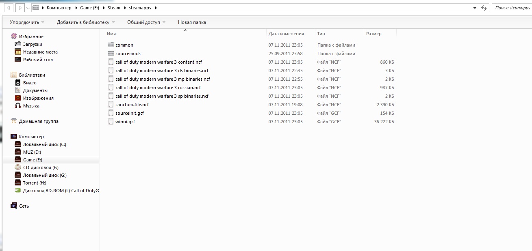Open the recent locations dropdown arrow
The height and width of the screenshot is (251, 532).
[28, 8]
